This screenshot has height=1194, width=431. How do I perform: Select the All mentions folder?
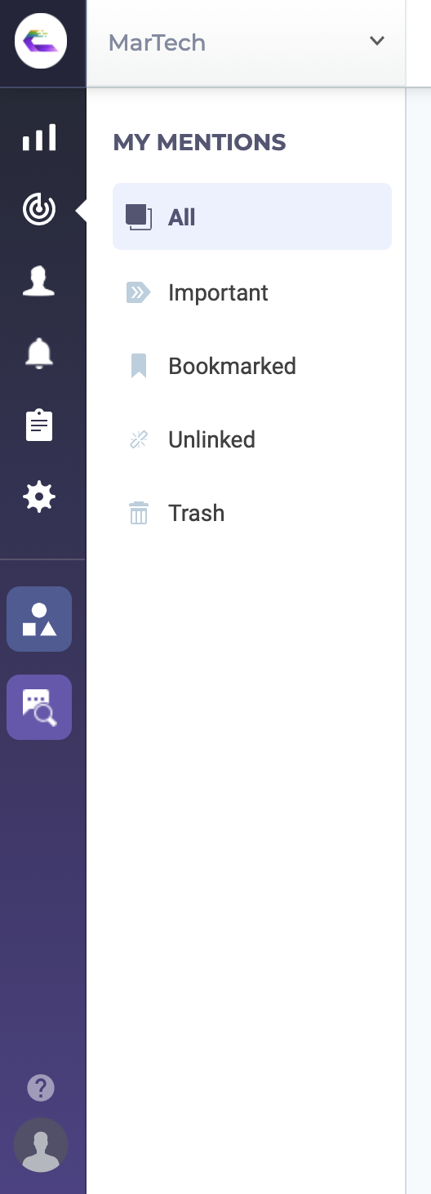click(x=252, y=216)
